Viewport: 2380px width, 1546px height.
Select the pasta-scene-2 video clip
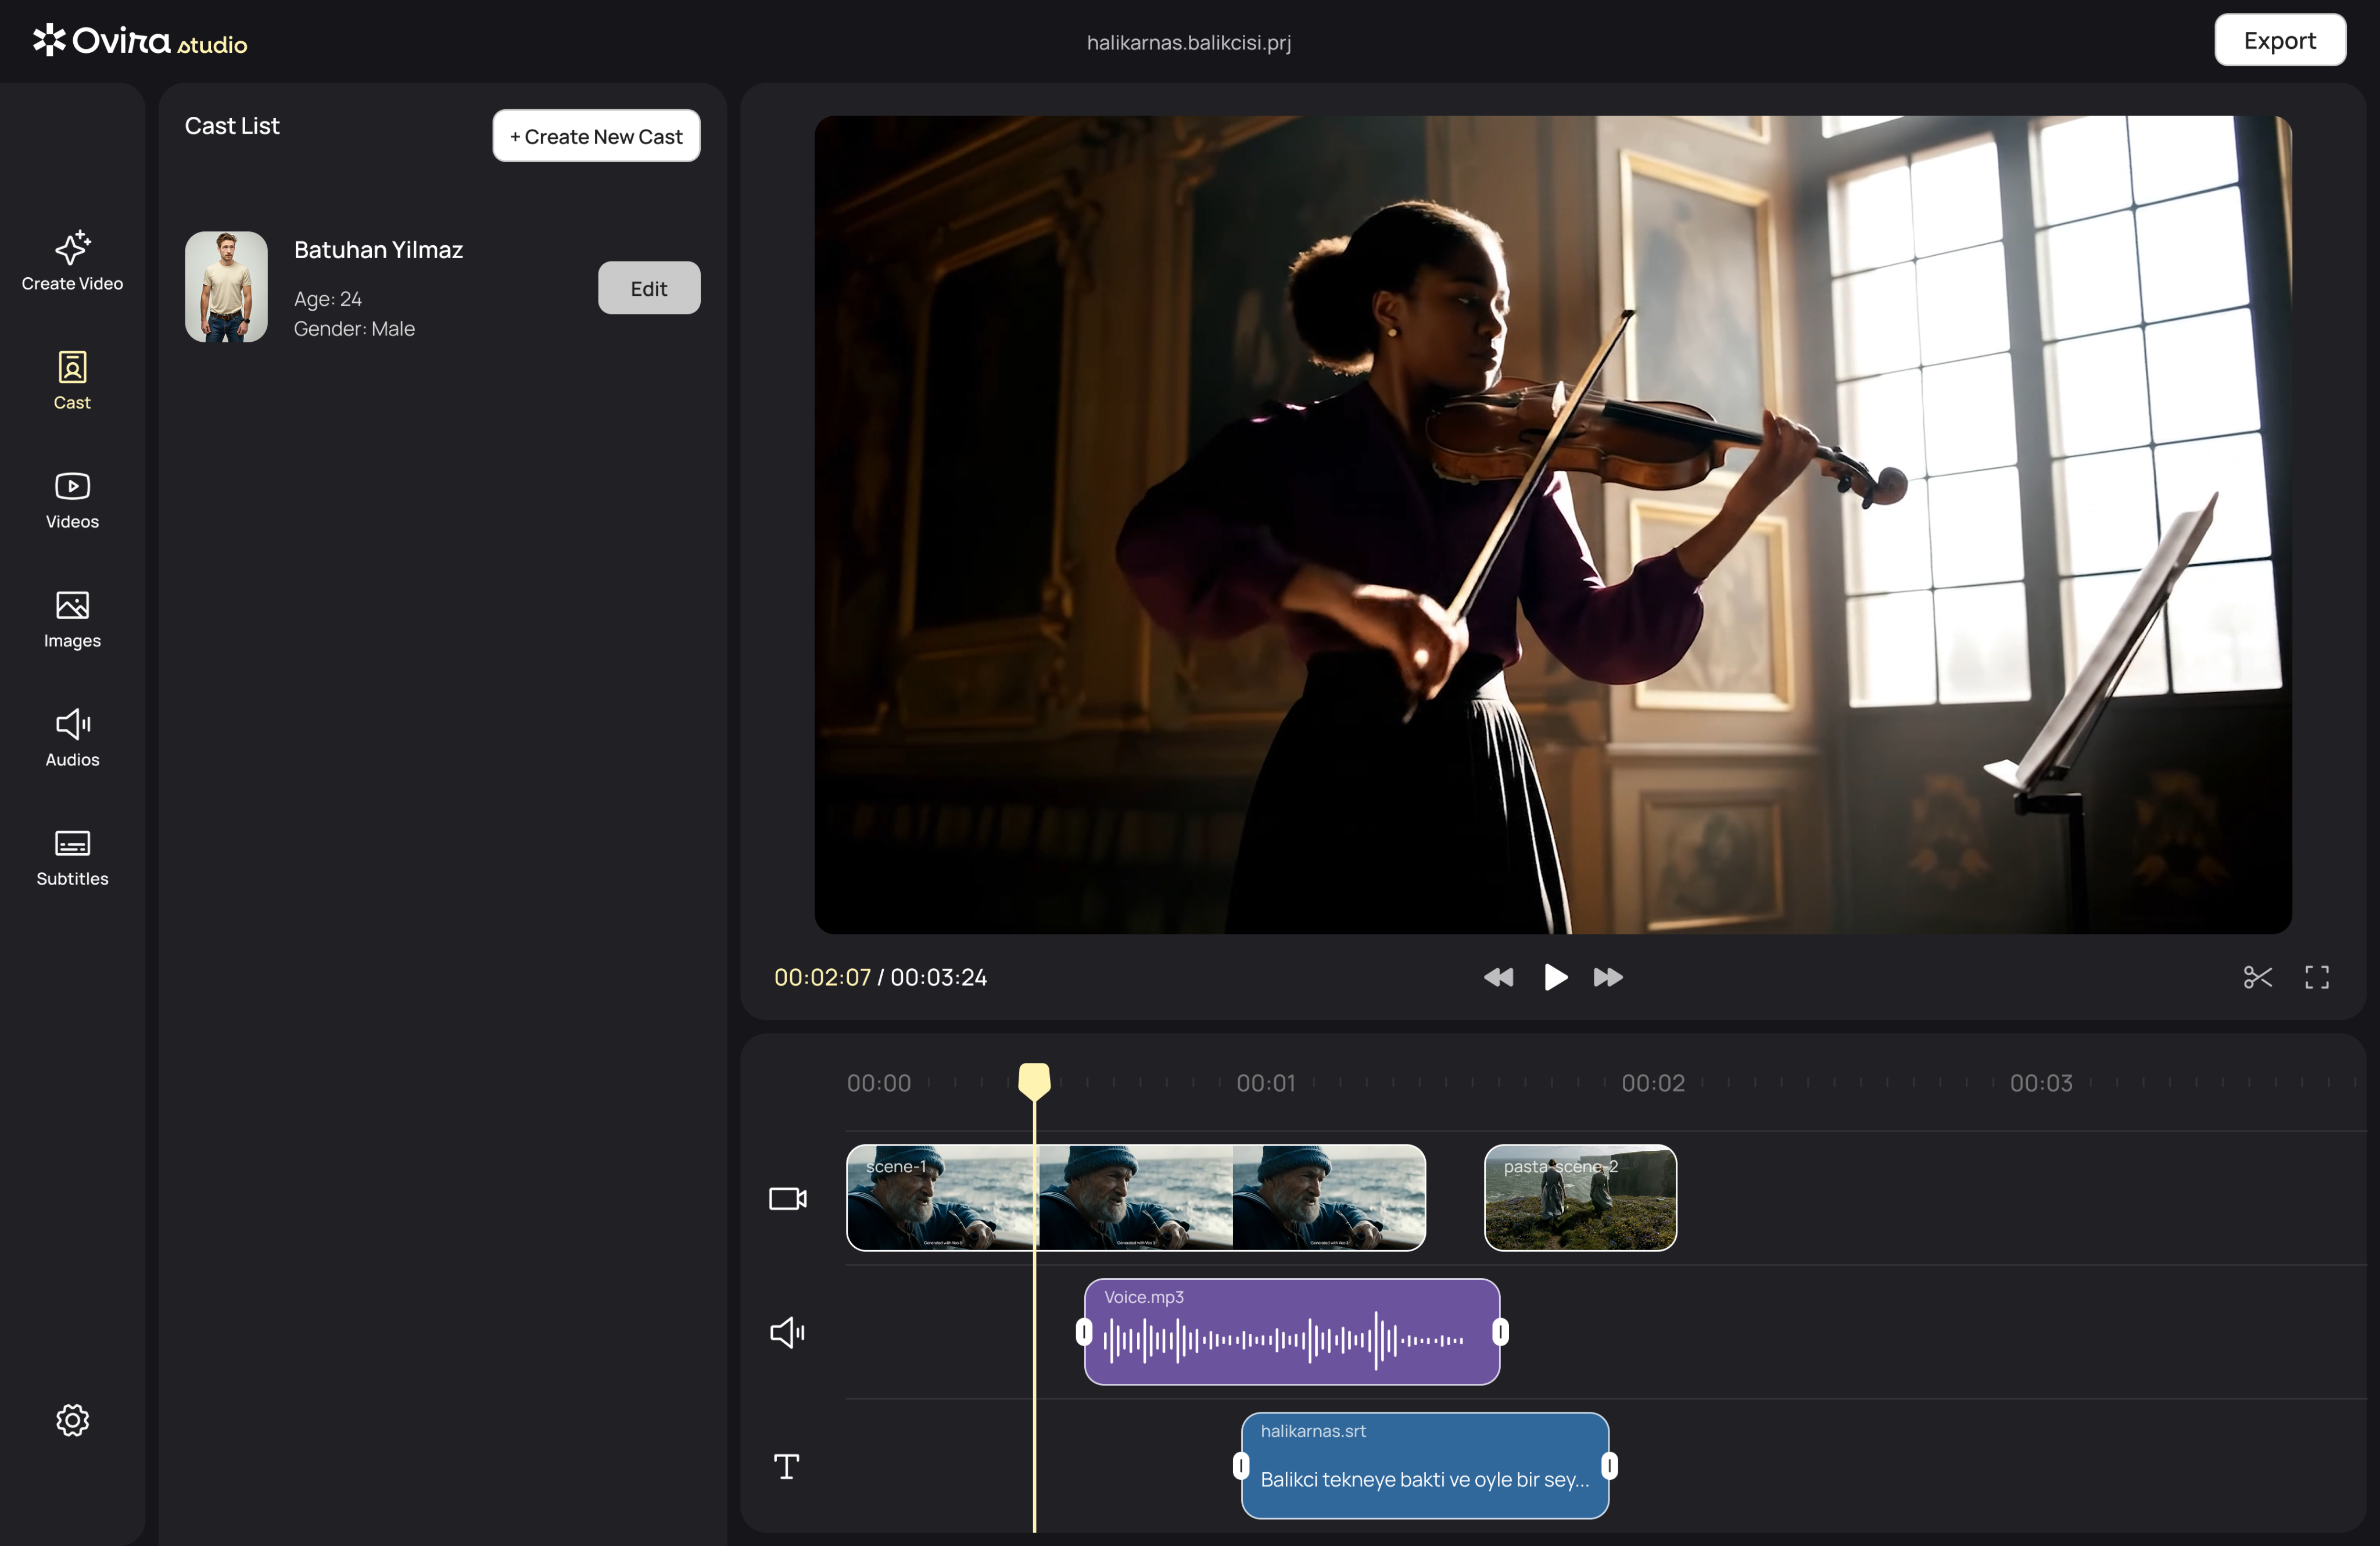pos(1580,1198)
